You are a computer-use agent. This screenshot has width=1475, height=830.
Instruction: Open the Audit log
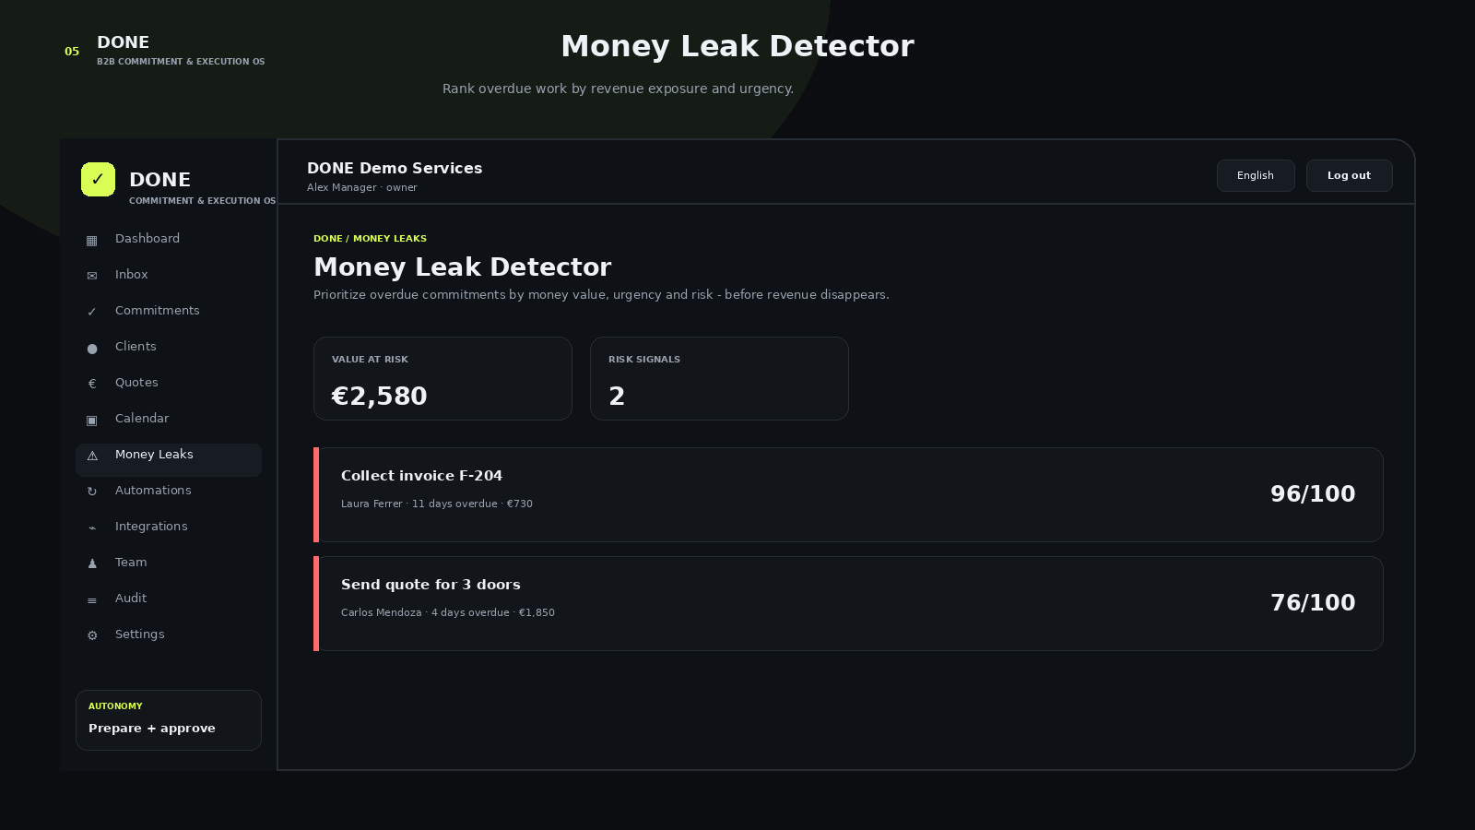point(169,599)
